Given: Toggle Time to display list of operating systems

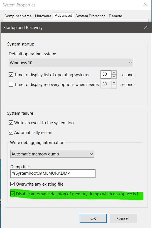Looking at the screenshot, I should tap(11, 75).
